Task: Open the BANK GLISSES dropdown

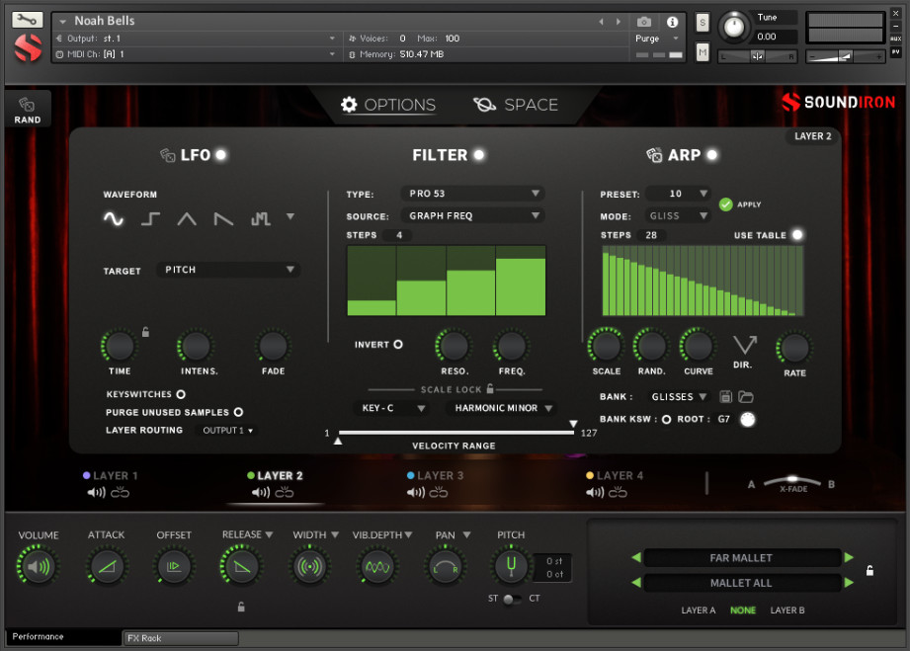Action: [x=677, y=397]
